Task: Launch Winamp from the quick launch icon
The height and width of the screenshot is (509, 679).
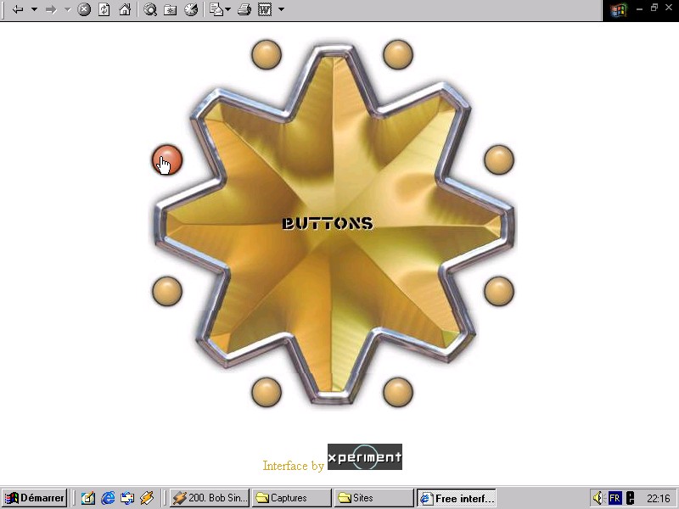Action: [x=147, y=498]
